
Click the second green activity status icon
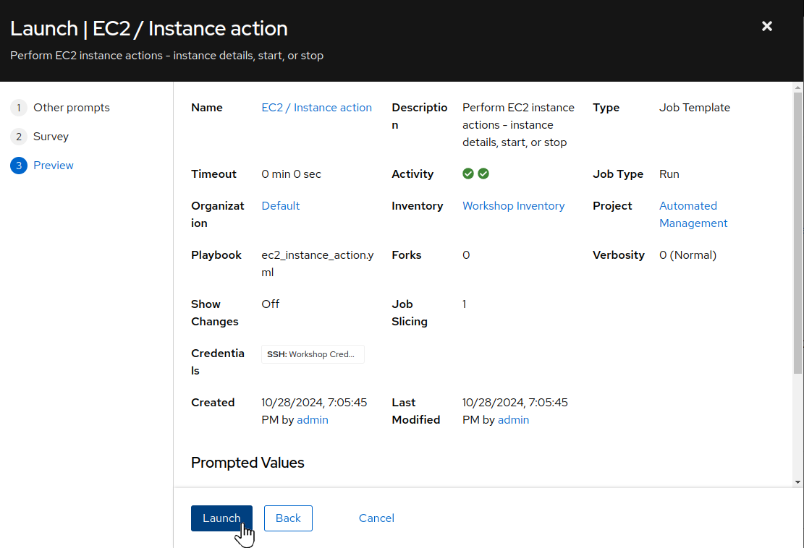pos(483,174)
